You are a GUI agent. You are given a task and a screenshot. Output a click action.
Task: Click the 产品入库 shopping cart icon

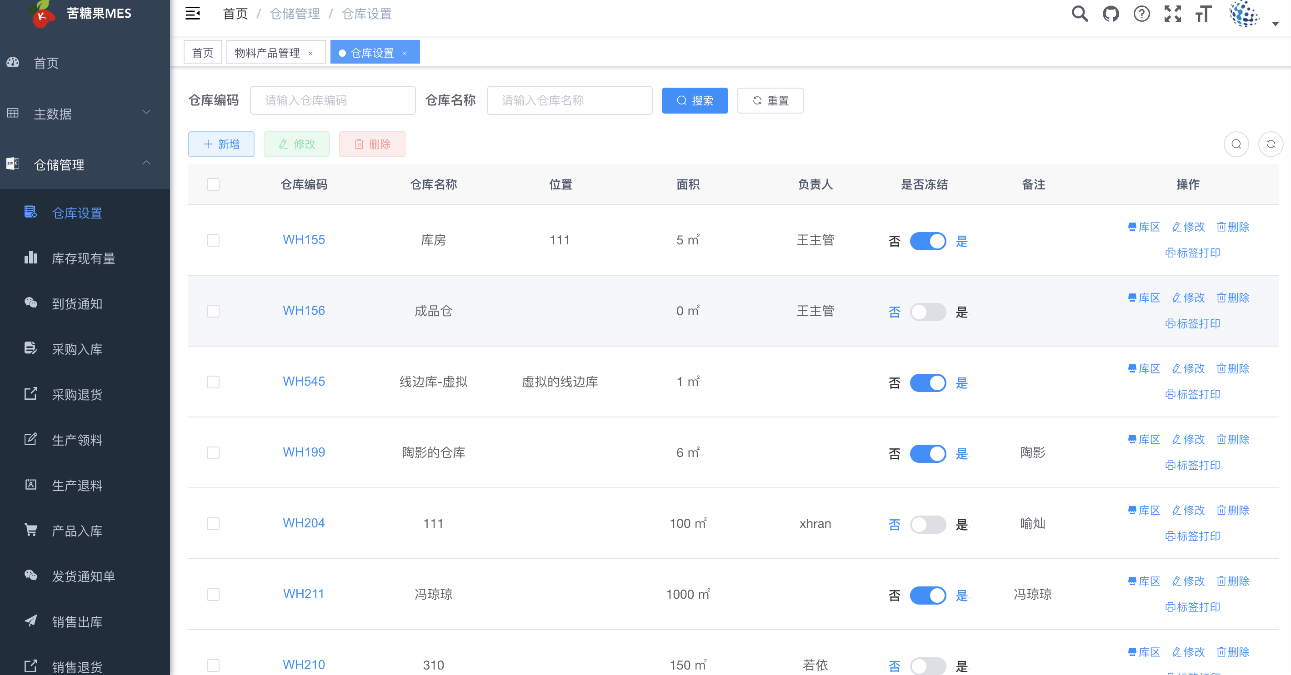[x=31, y=530]
